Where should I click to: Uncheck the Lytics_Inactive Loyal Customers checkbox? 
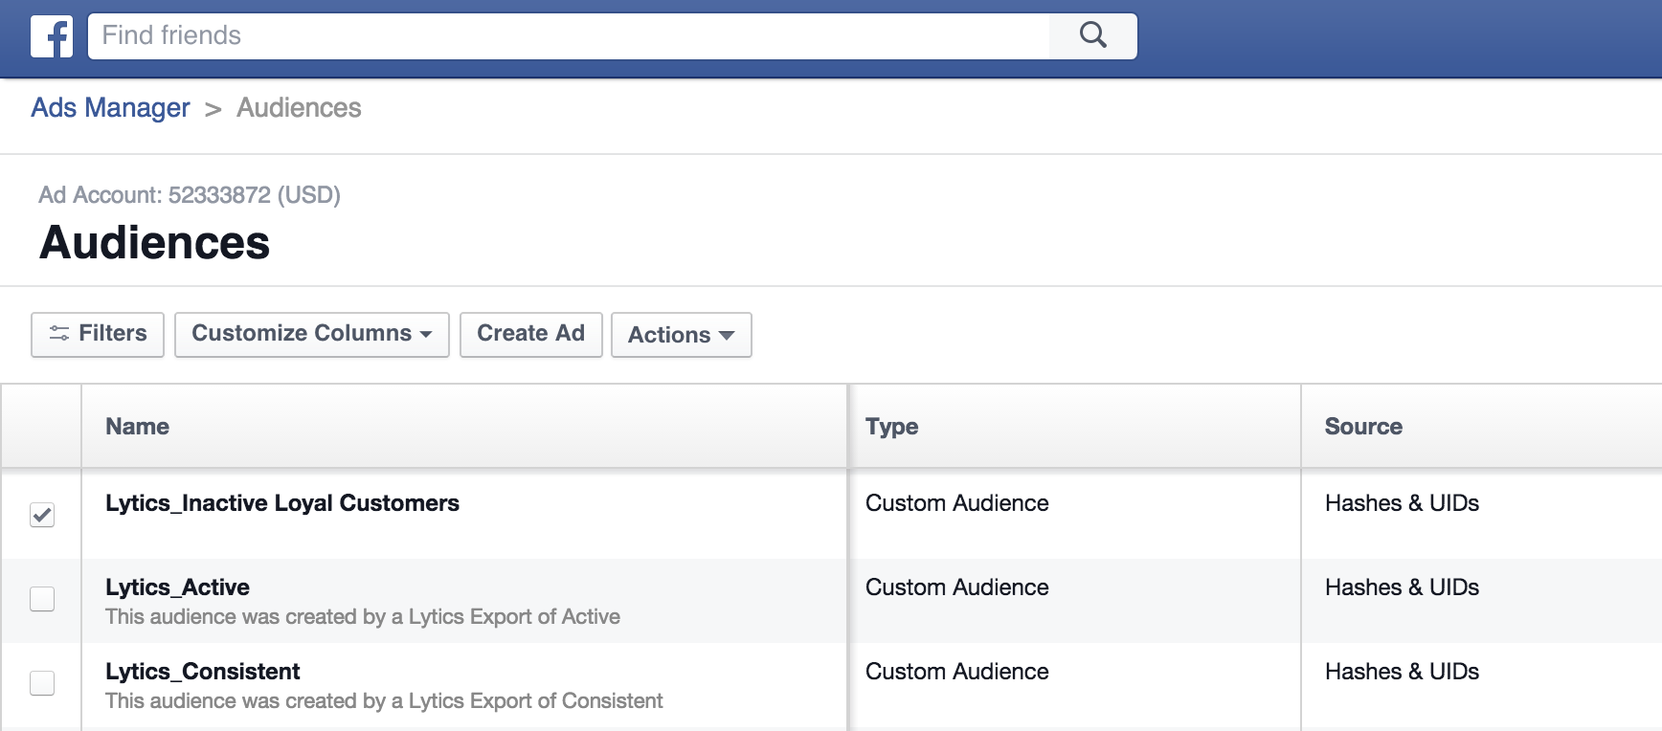(42, 515)
